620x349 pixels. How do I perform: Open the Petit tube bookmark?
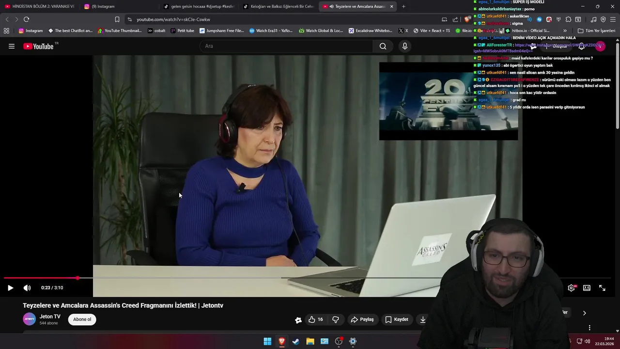coord(182,31)
